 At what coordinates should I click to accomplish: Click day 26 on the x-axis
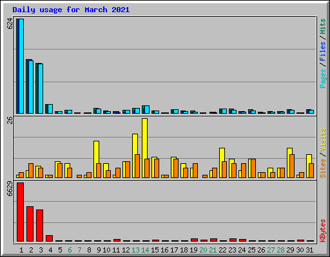(261, 250)
